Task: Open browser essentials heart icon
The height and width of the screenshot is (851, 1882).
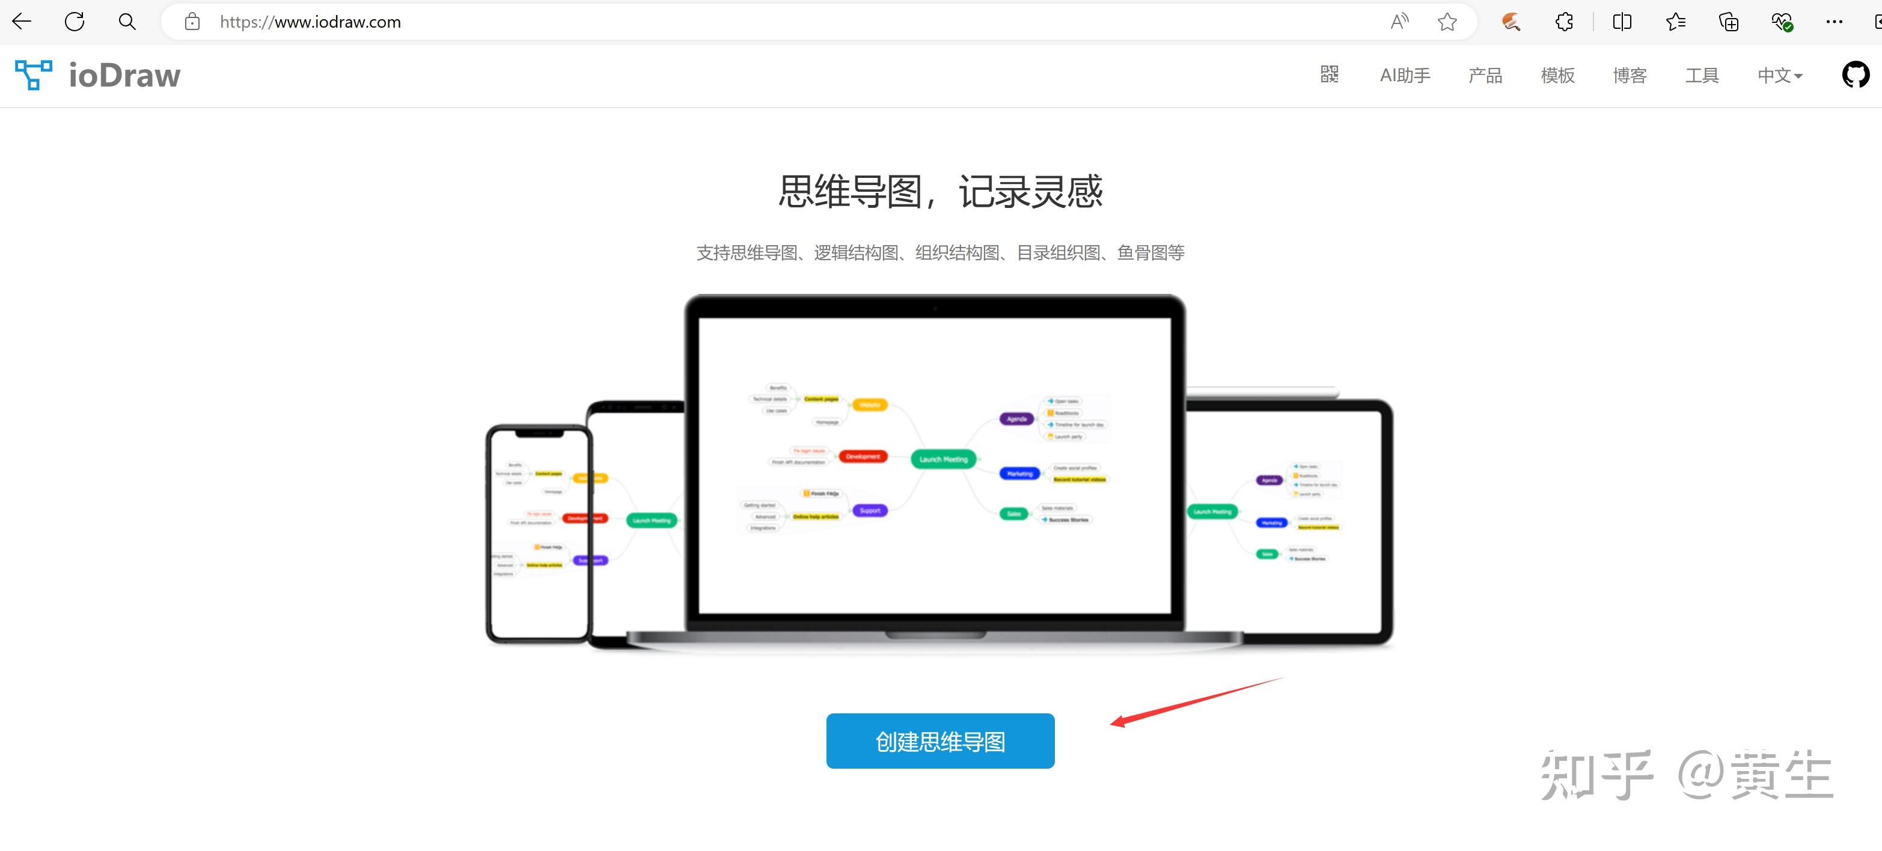Action: tap(1782, 22)
